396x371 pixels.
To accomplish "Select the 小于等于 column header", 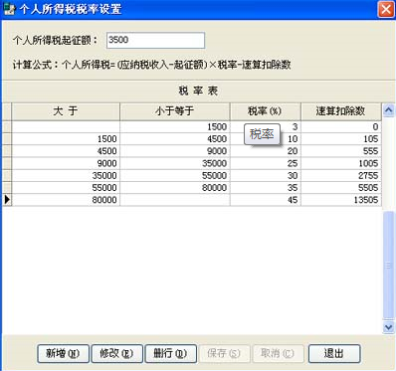I will (x=175, y=111).
